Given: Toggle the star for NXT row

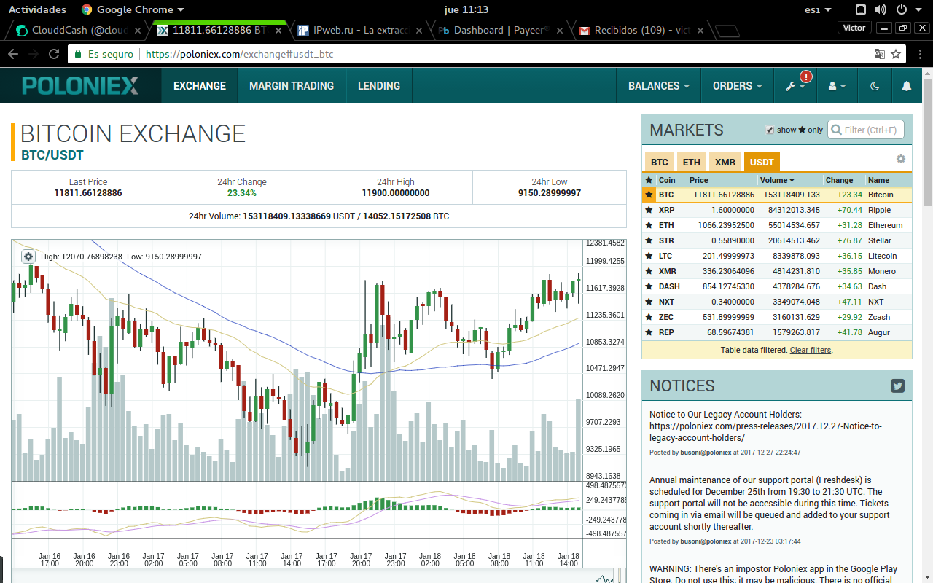Looking at the screenshot, I should pos(649,302).
